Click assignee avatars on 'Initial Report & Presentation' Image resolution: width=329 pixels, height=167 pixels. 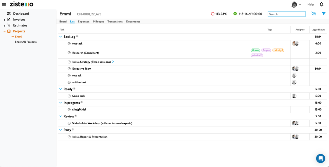point(295,137)
